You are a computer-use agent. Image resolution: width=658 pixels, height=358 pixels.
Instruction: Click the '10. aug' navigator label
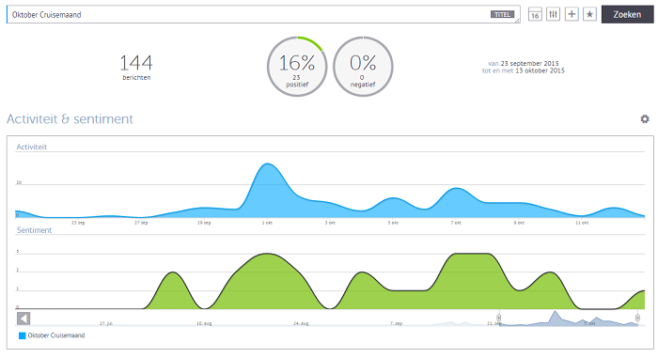pyautogui.click(x=203, y=323)
